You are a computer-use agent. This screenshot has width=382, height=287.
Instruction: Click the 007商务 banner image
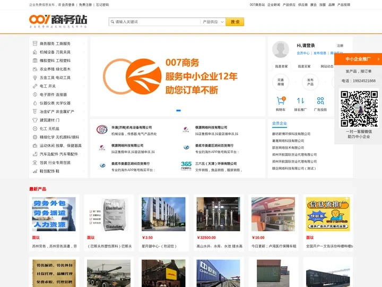coord(178,77)
